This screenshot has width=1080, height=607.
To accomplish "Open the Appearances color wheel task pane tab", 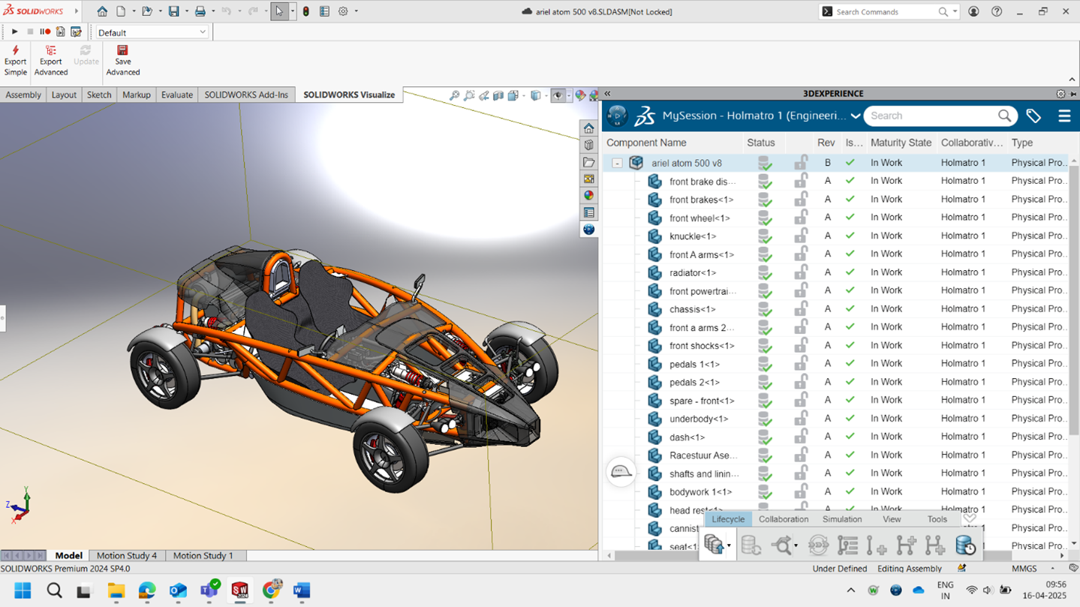I will [x=589, y=196].
